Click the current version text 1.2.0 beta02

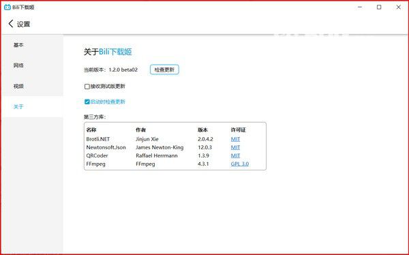pyautogui.click(x=123, y=70)
